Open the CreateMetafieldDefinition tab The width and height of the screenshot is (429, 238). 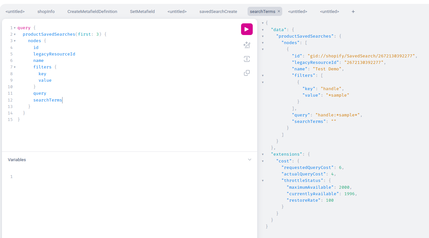(92, 12)
